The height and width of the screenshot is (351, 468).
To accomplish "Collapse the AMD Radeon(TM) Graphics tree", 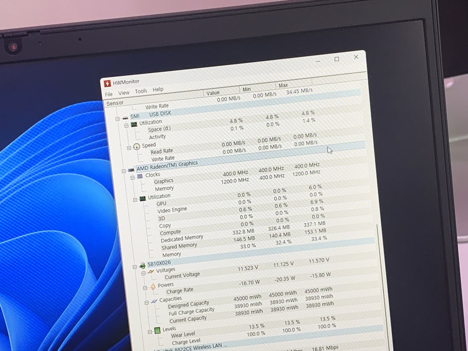I will pyautogui.click(x=123, y=170).
